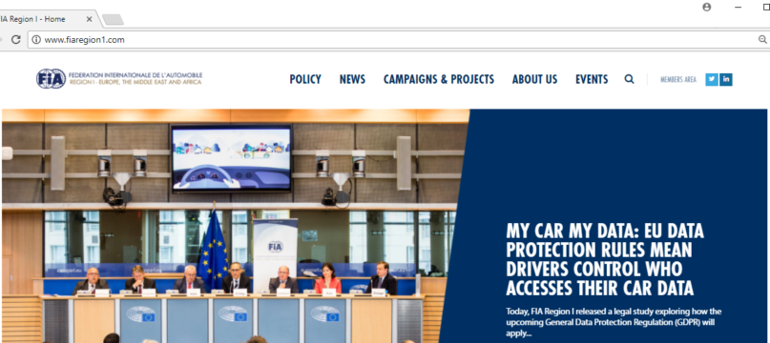This screenshot has height=343, width=770.
Task: Open the EVENTS menu
Action: [x=592, y=79]
